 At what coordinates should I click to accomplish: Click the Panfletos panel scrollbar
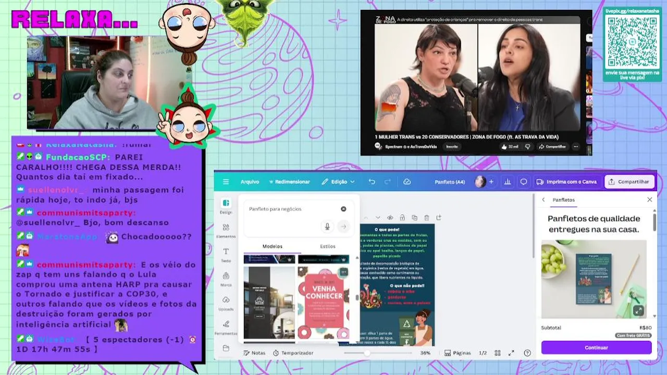click(654, 221)
